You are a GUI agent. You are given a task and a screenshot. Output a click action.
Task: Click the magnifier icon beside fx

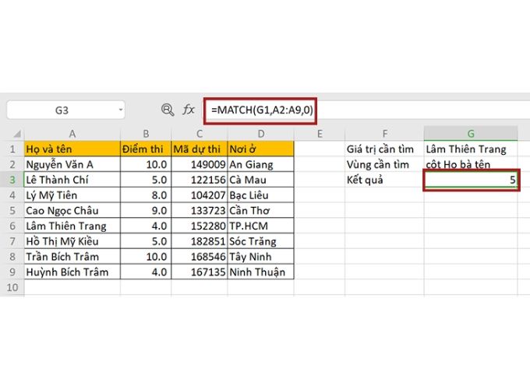167,110
